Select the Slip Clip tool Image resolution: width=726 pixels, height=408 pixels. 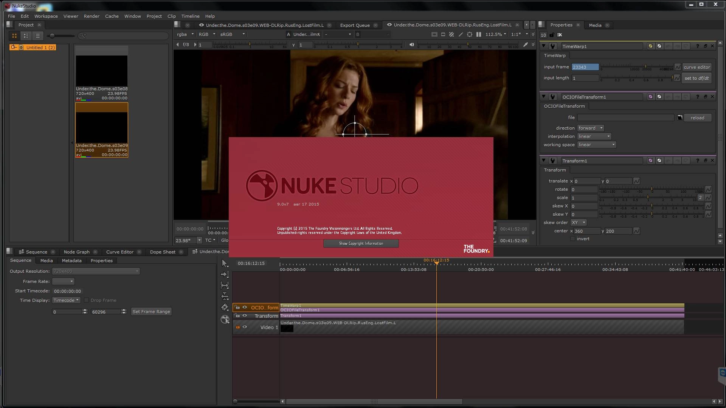click(225, 285)
